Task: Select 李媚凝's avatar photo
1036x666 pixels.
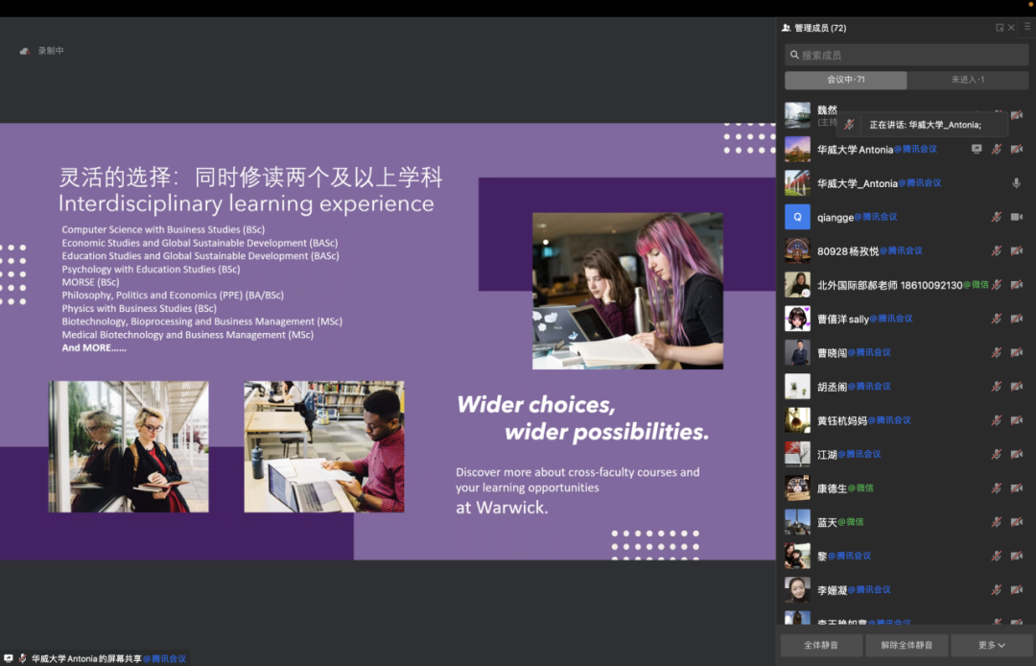Action: pyautogui.click(x=797, y=590)
